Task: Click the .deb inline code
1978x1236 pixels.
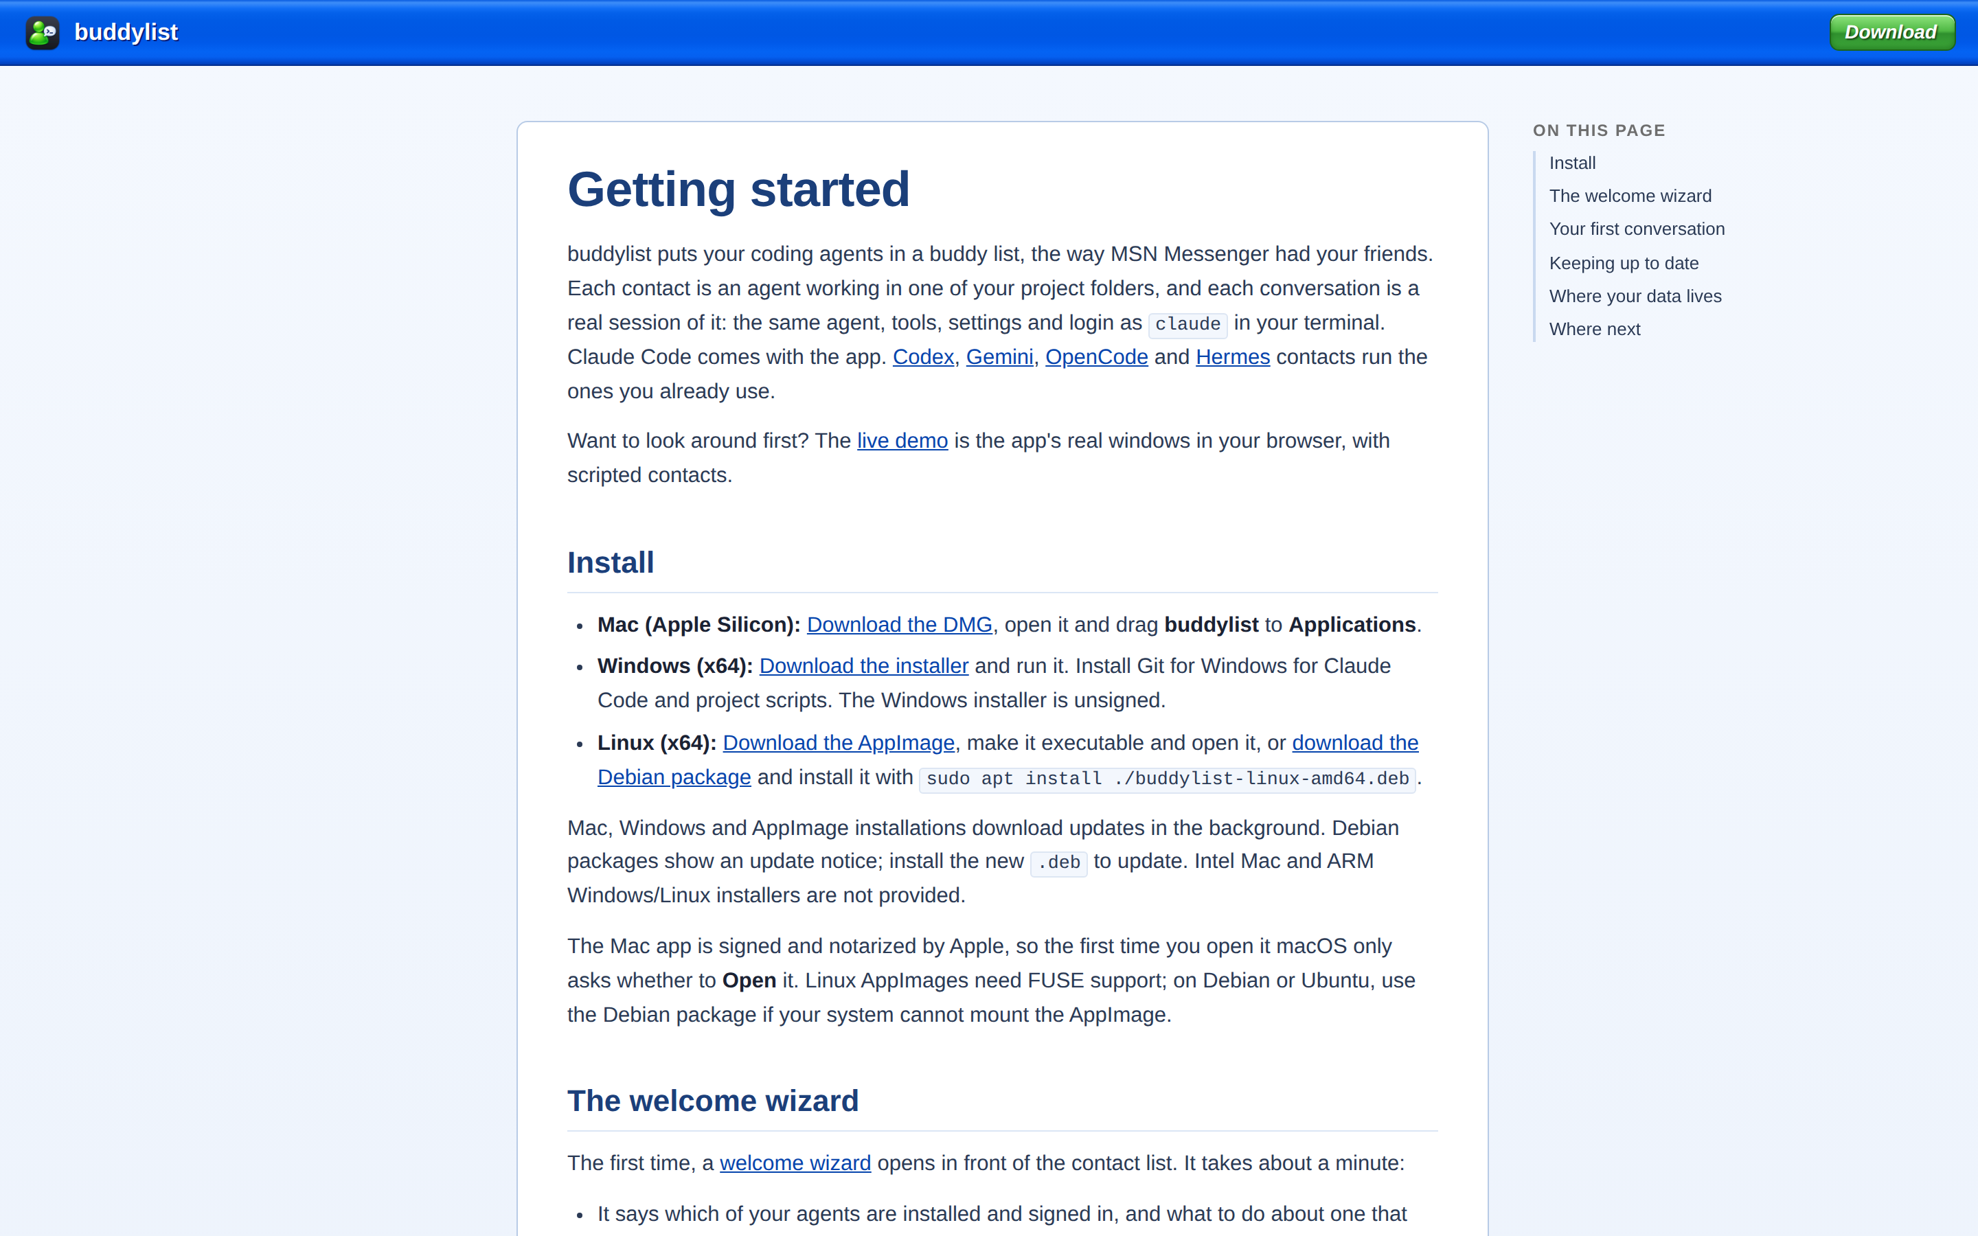Action: tap(1058, 862)
